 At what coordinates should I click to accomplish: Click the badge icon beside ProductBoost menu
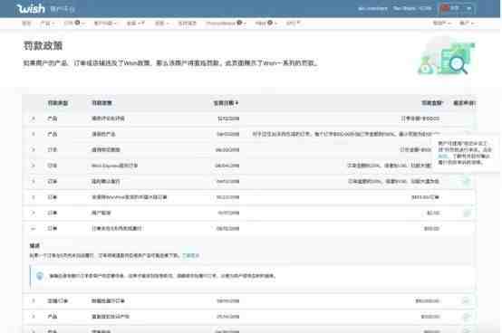tap(239, 23)
